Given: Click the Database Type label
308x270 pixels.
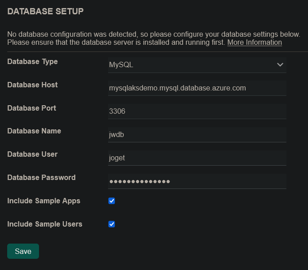Looking at the screenshot, I should pyautogui.click(x=32, y=62).
